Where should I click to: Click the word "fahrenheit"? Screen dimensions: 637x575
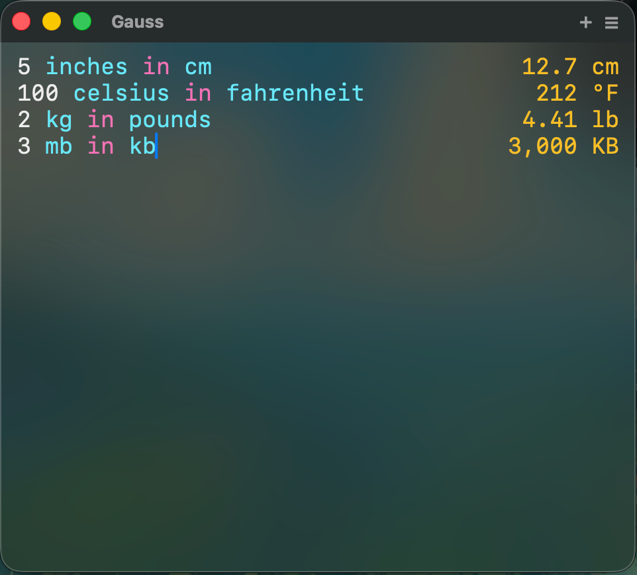tap(295, 93)
